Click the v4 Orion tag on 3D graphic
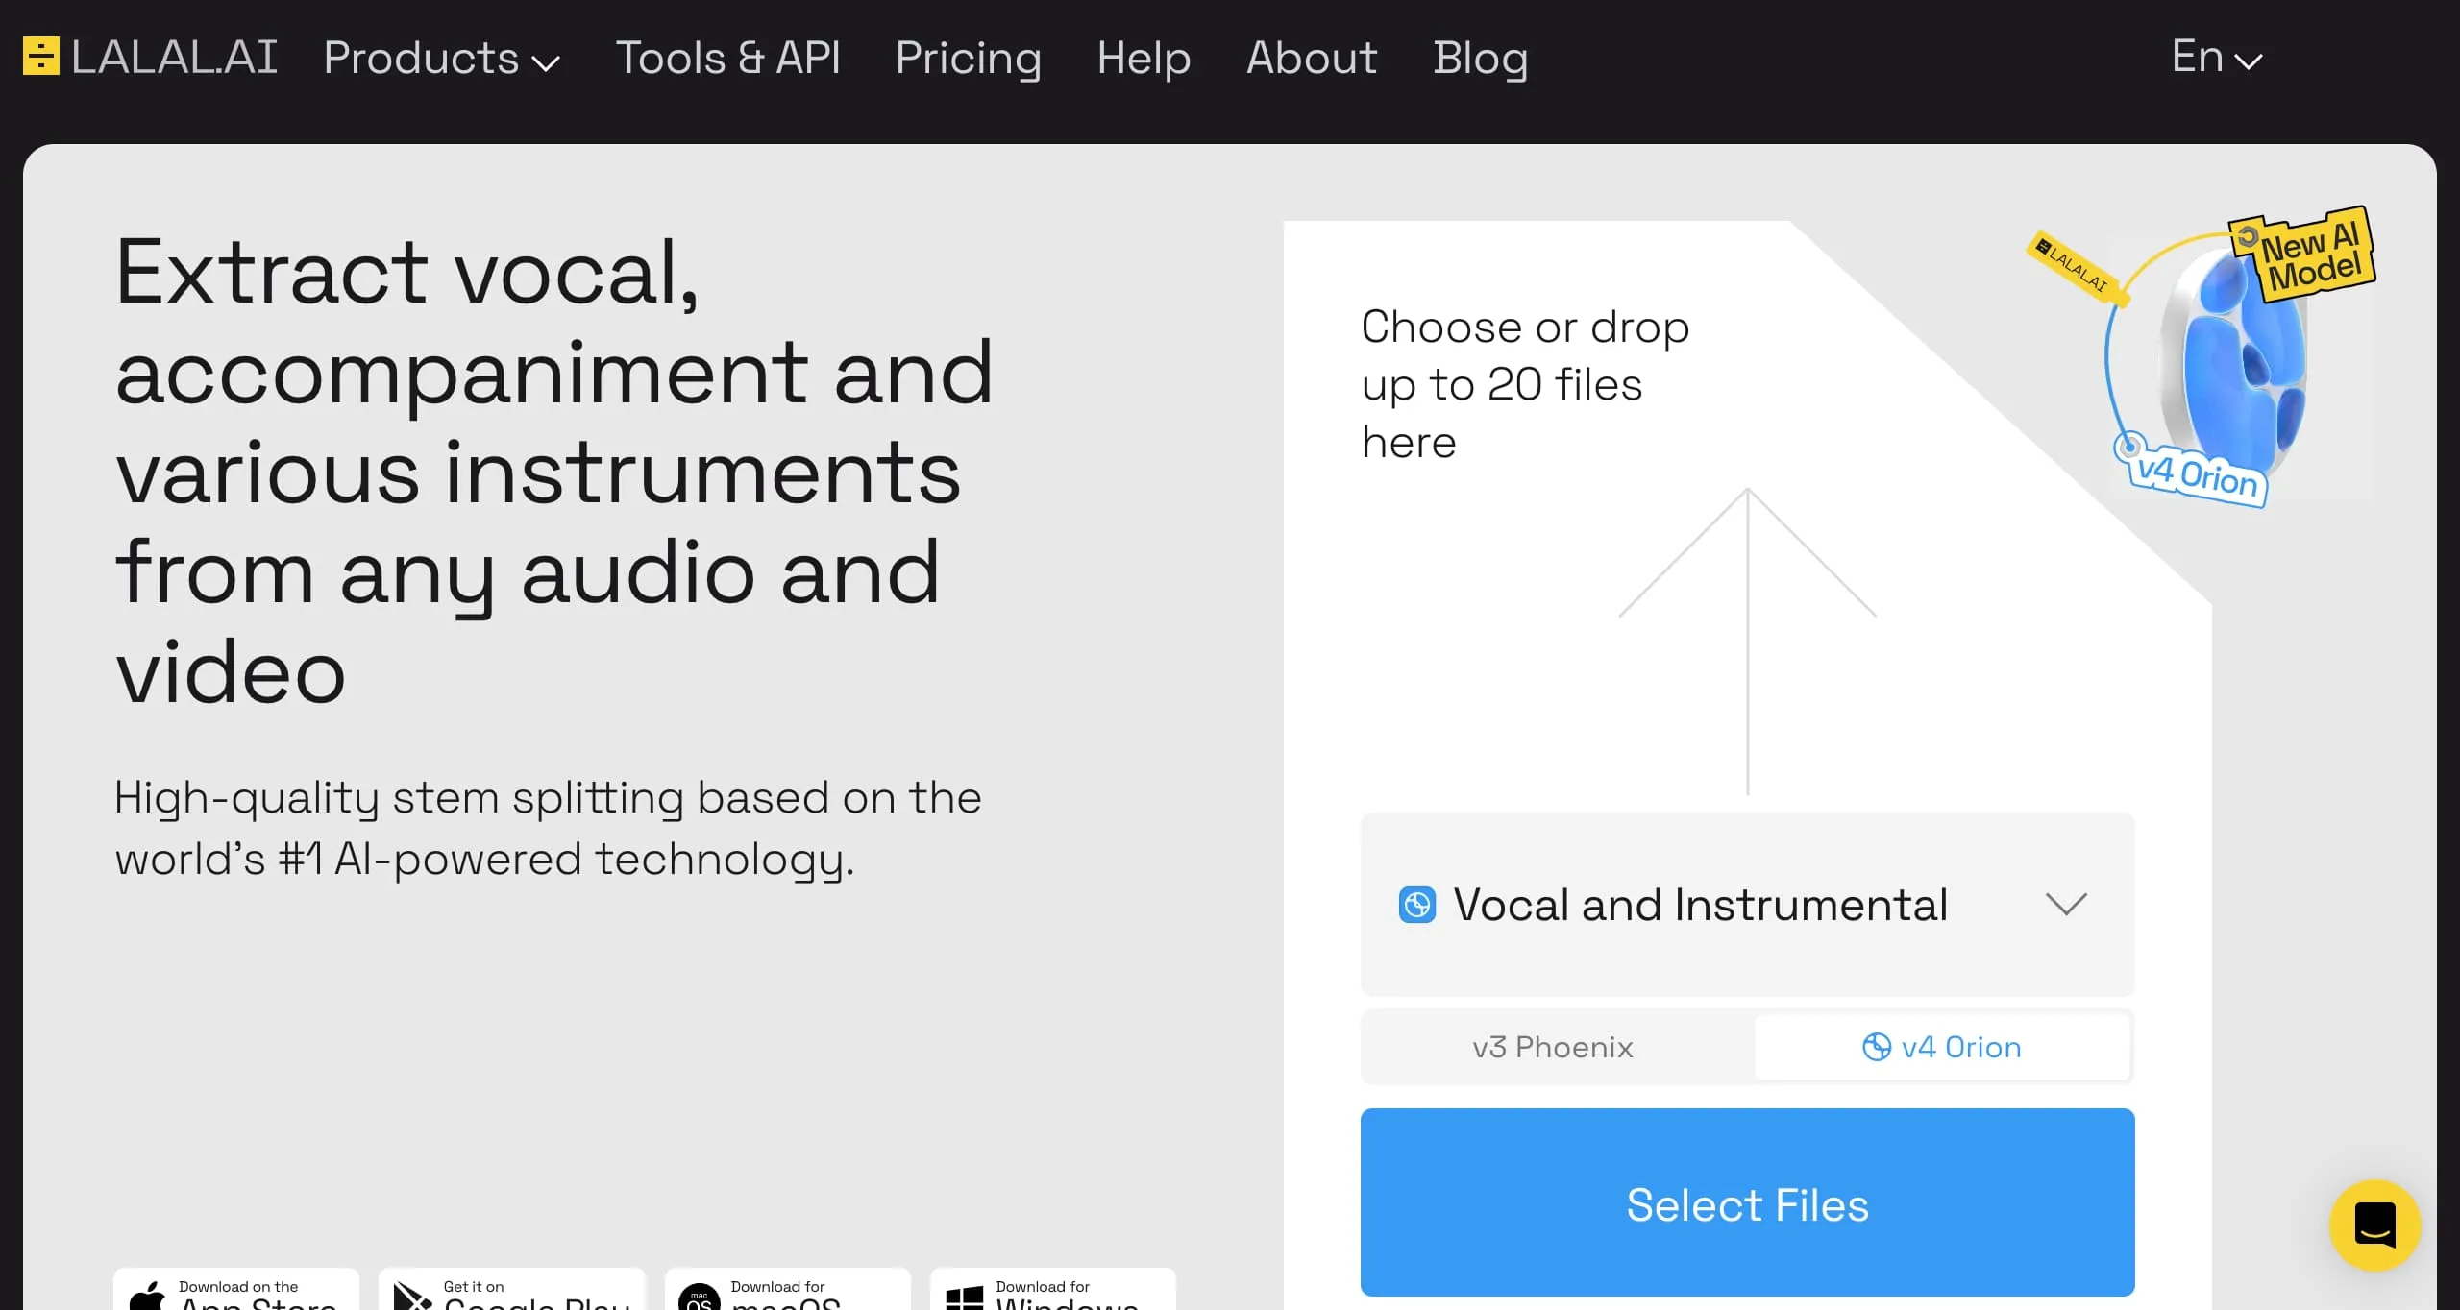This screenshot has width=2460, height=1310. tap(2196, 474)
